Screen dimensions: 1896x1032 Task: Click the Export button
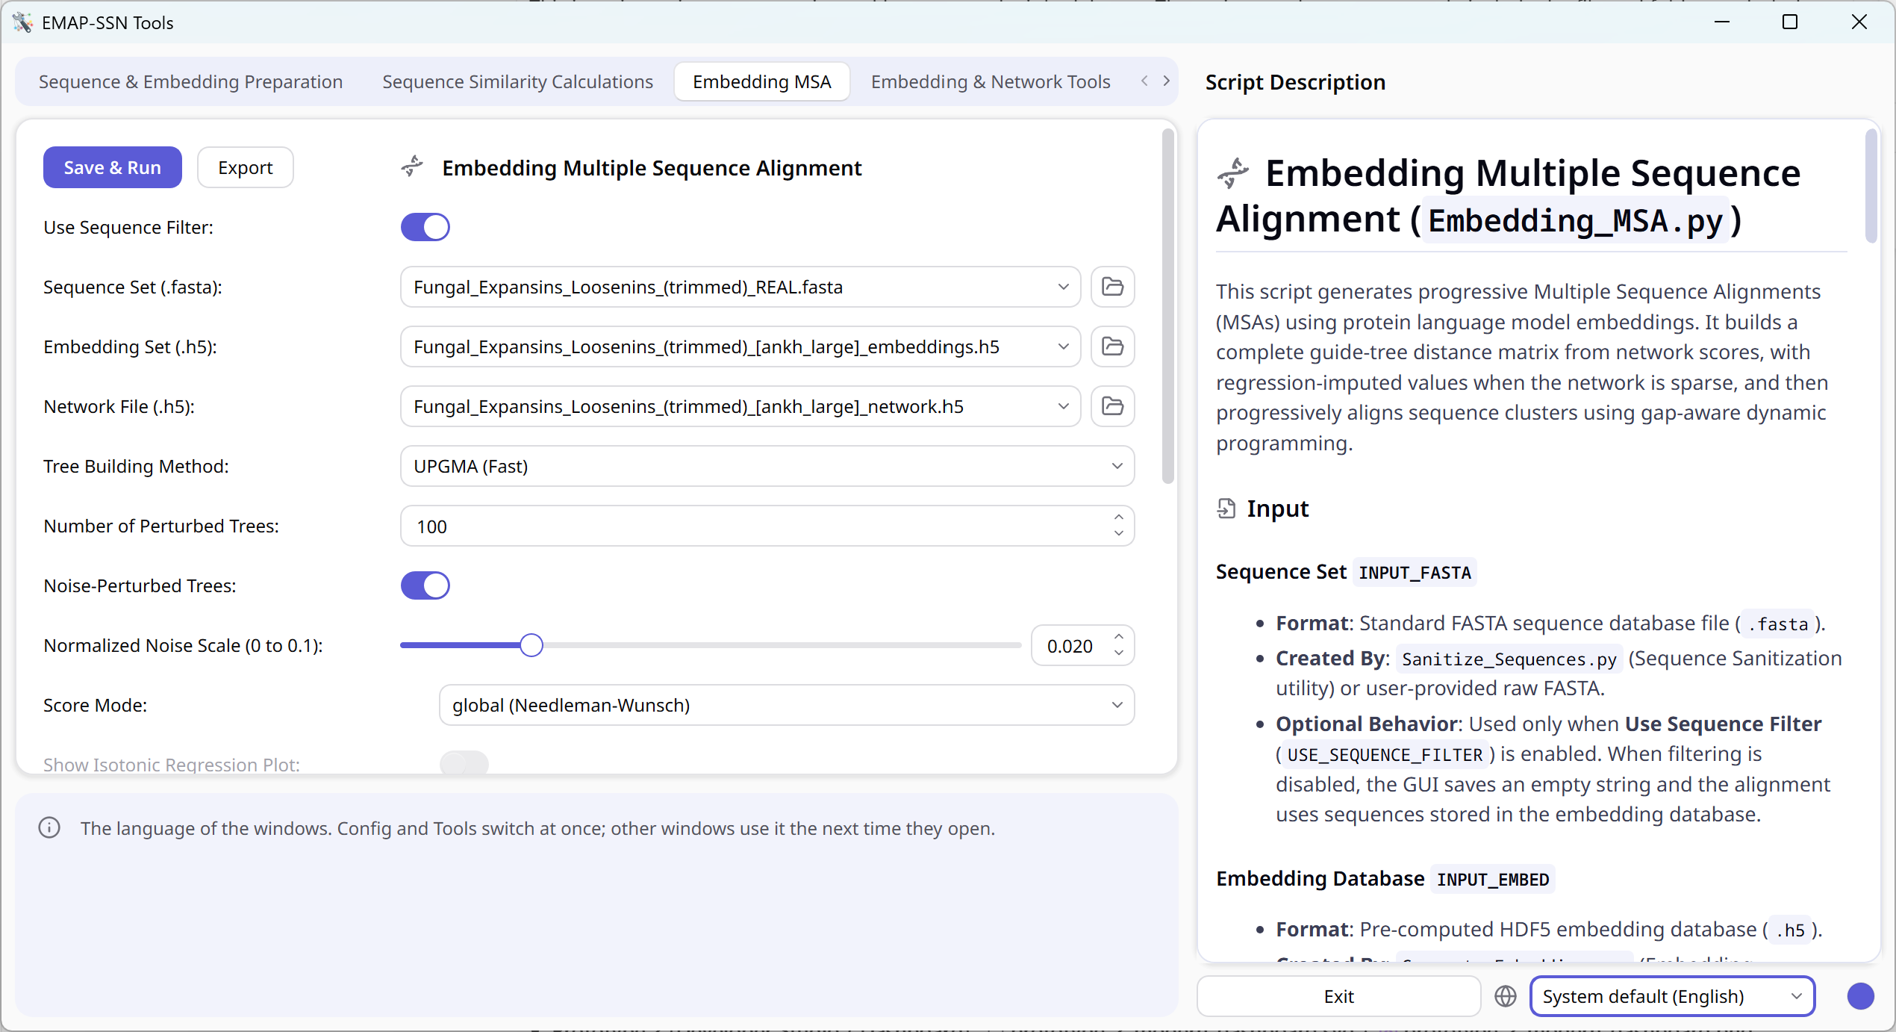pyautogui.click(x=245, y=167)
